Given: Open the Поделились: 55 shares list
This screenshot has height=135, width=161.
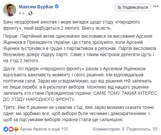Looking at the screenshot, I should tap(142, 129).
